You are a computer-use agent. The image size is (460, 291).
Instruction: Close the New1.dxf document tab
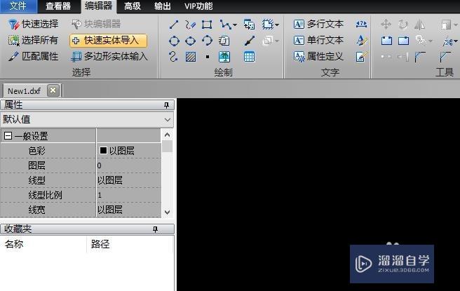pos(53,90)
